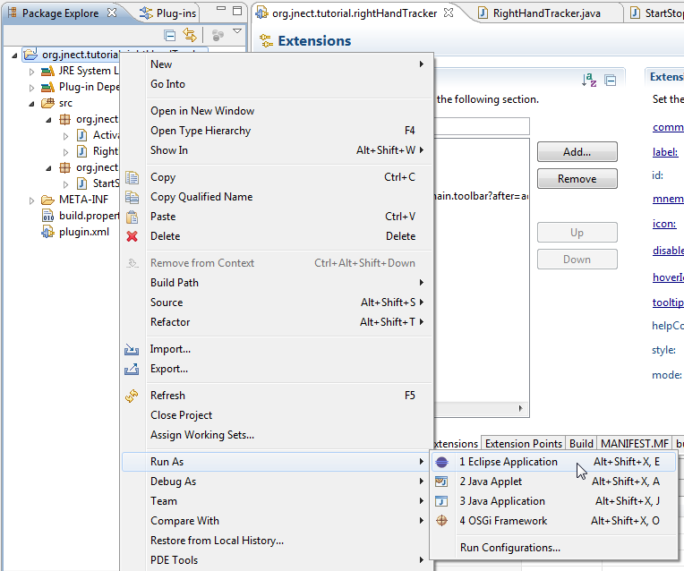The image size is (684, 571).
Task: Open Run Configurations...
Action: [553, 548]
